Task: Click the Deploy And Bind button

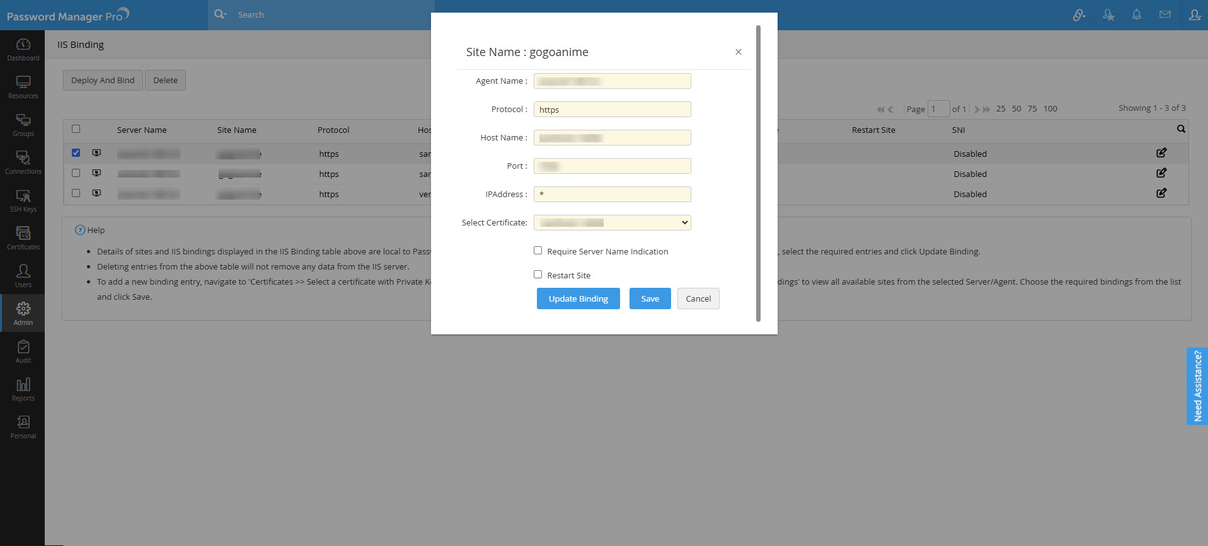Action: click(103, 80)
